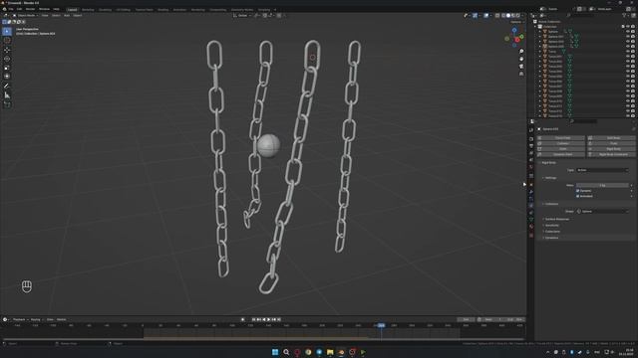This screenshot has width=638, height=358.
Task: Click the Collision physics button
Action: 560,143
